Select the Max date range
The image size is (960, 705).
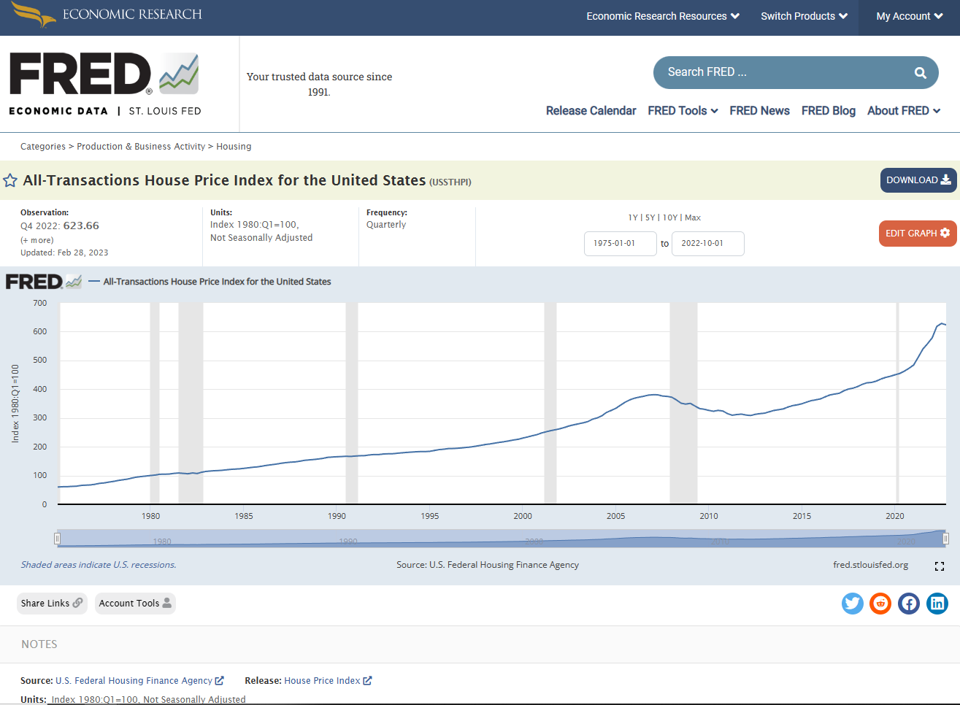(693, 217)
